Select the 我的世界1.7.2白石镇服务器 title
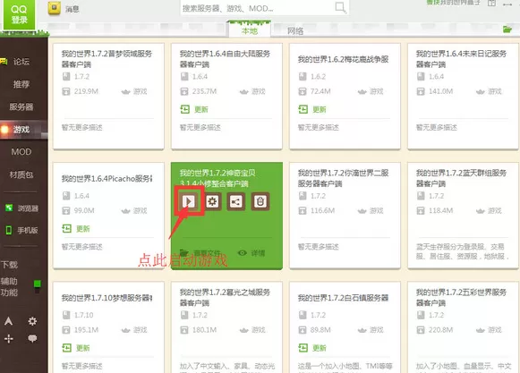 [344, 298]
